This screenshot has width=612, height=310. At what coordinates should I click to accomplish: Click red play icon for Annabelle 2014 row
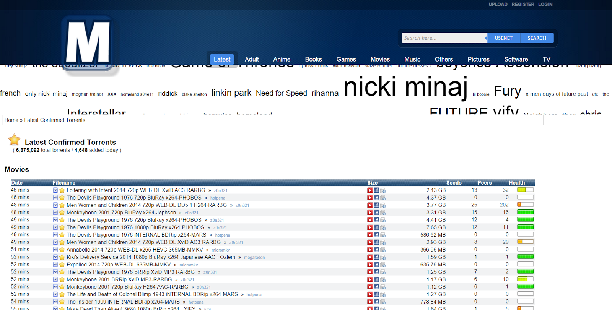370,250
